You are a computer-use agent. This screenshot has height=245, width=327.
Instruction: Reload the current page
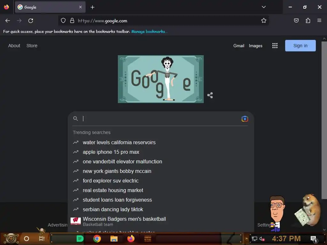[x=31, y=21]
